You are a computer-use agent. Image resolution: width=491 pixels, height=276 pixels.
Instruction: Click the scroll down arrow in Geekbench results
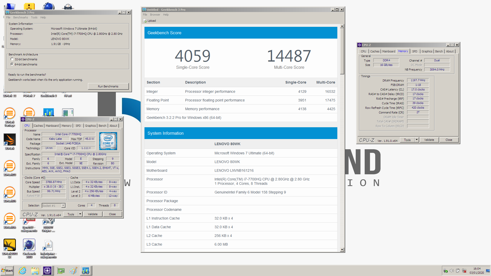pyautogui.click(x=342, y=250)
